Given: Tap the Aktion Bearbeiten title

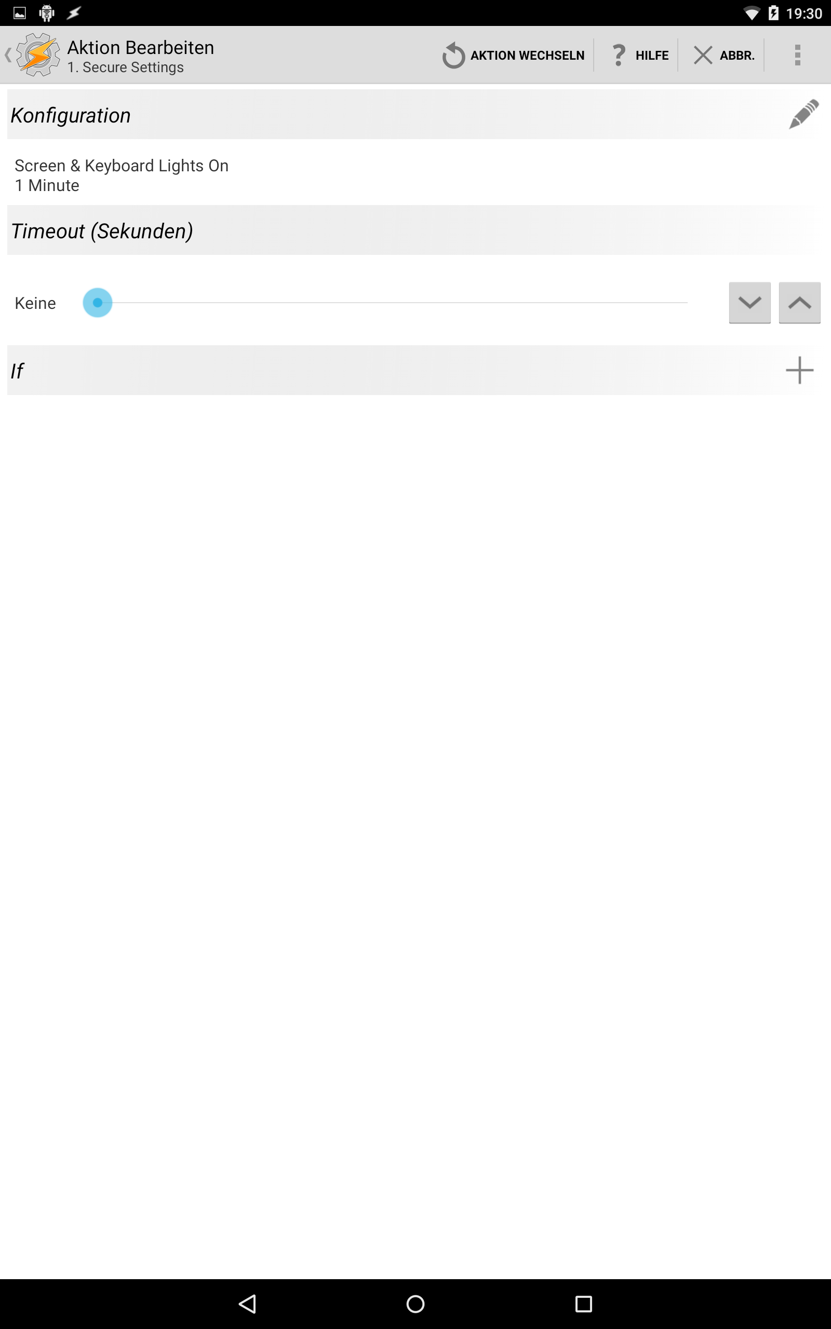Looking at the screenshot, I should tap(141, 48).
